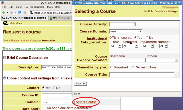
Task: Open the Number dropdown
Action: 163,46
